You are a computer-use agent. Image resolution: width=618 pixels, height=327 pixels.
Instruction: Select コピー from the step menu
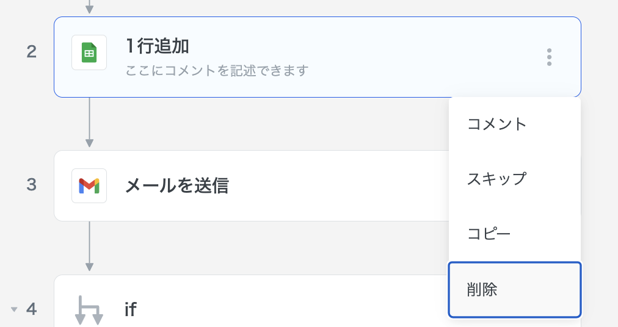pyautogui.click(x=489, y=234)
